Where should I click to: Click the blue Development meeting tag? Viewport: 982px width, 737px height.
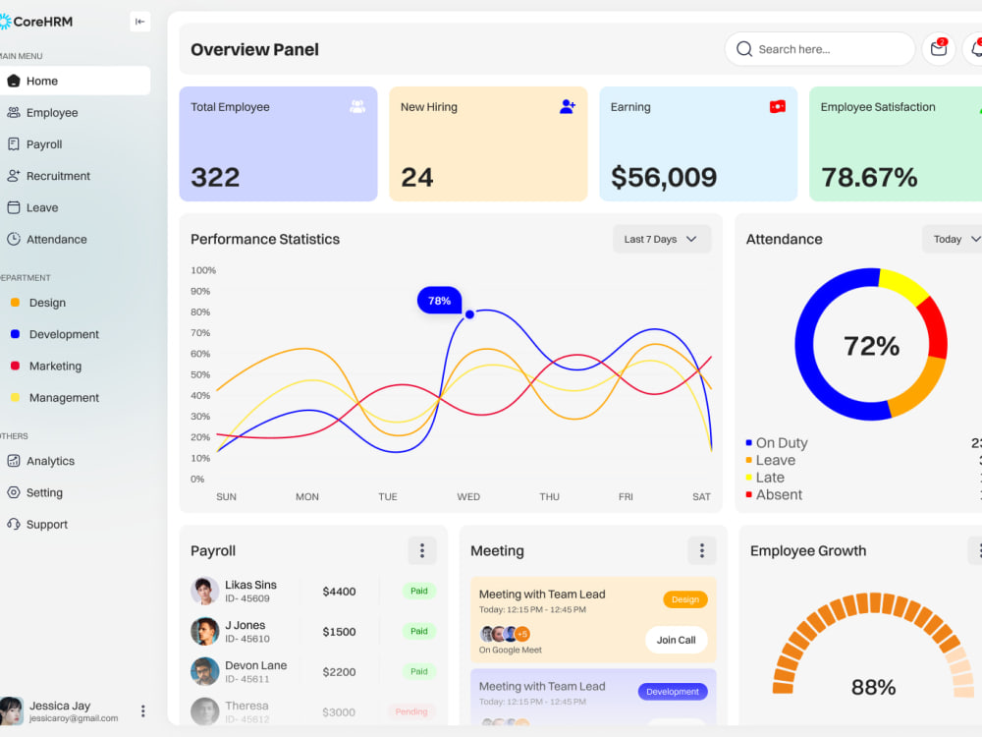[673, 692]
